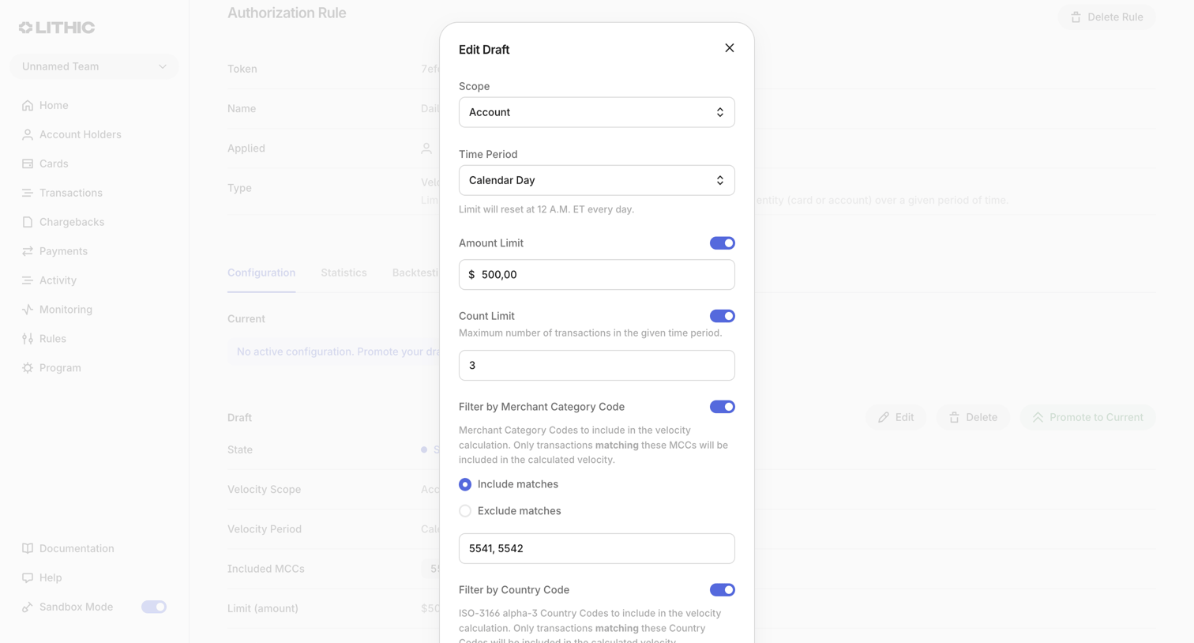Screen dimensions: 1194x643
Task: Open Documentation via its book icon
Action: pos(28,548)
